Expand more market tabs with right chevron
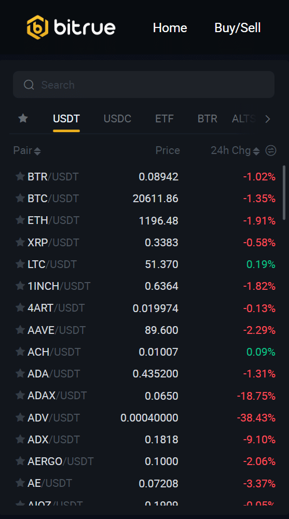Image resolution: width=289 pixels, height=519 pixels. [268, 119]
